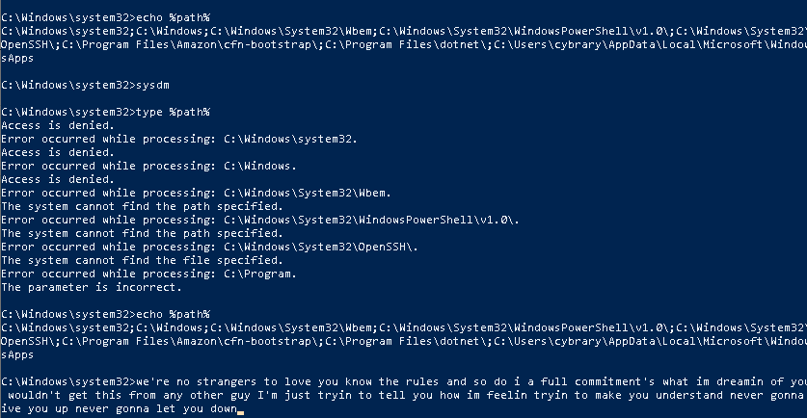Image resolution: width=807 pixels, height=418 pixels.
Task: Click the error line mentioning OpenSSH\.
Action: point(209,247)
